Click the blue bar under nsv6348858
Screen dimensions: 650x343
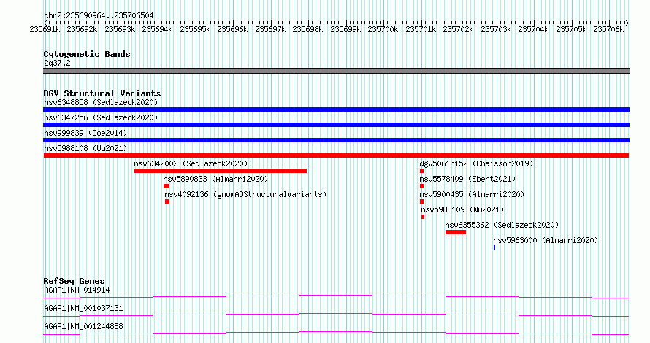coord(336,109)
